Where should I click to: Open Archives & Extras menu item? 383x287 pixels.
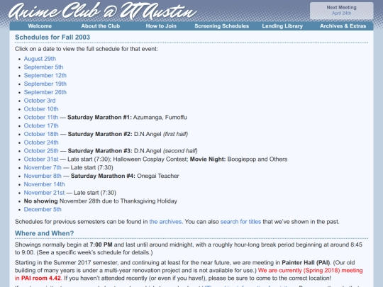coord(343,26)
